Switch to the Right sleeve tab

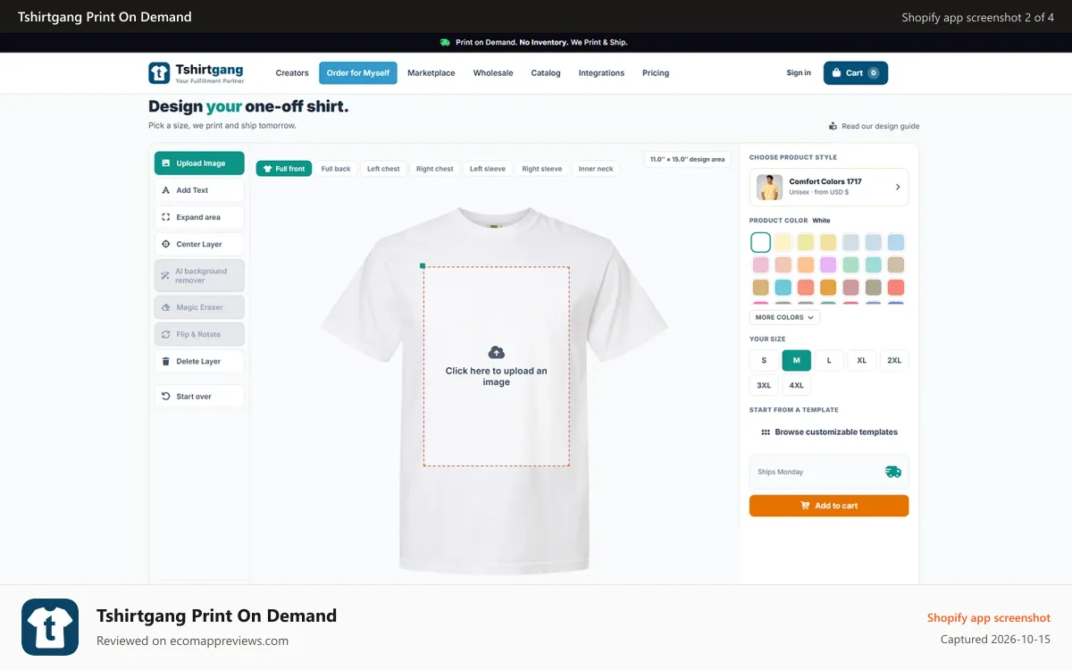tap(542, 169)
